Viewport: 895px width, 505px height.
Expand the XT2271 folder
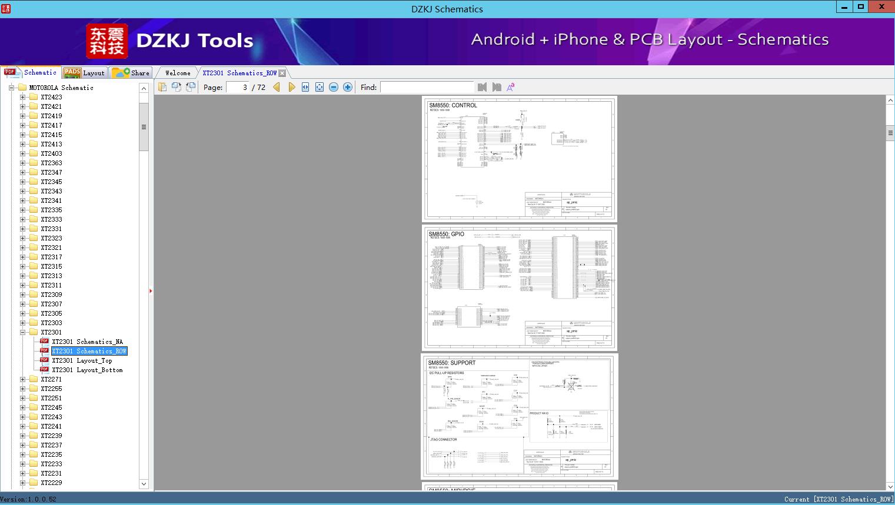(x=23, y=379)
